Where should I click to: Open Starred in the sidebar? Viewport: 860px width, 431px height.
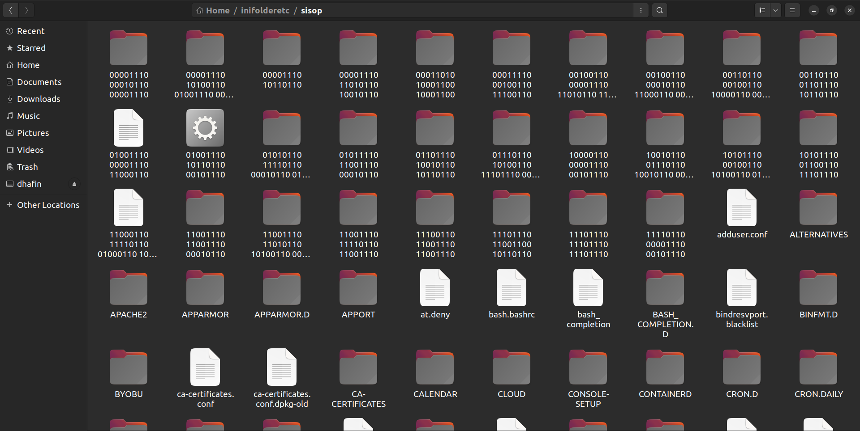click(43, 48)
